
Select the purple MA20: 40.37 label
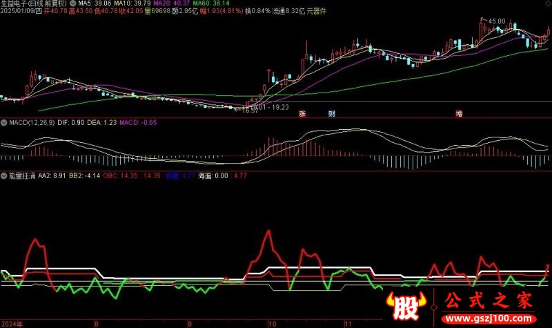(x=172, y=3)
